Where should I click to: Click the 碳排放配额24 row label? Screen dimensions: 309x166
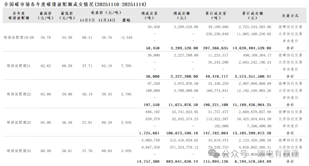tap(19, 151)
